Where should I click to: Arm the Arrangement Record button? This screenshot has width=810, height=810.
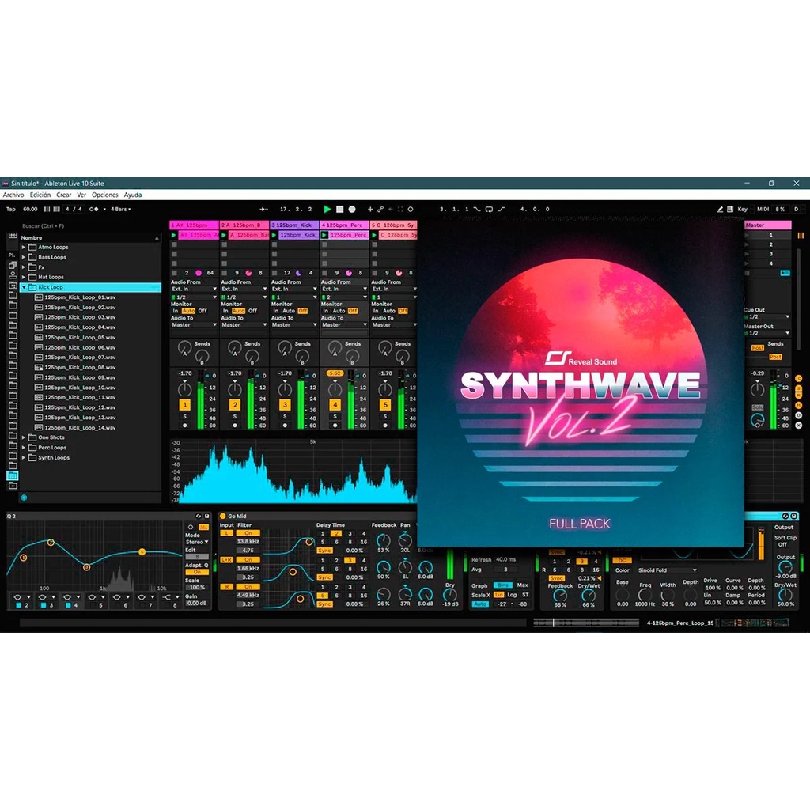point(352,209)
